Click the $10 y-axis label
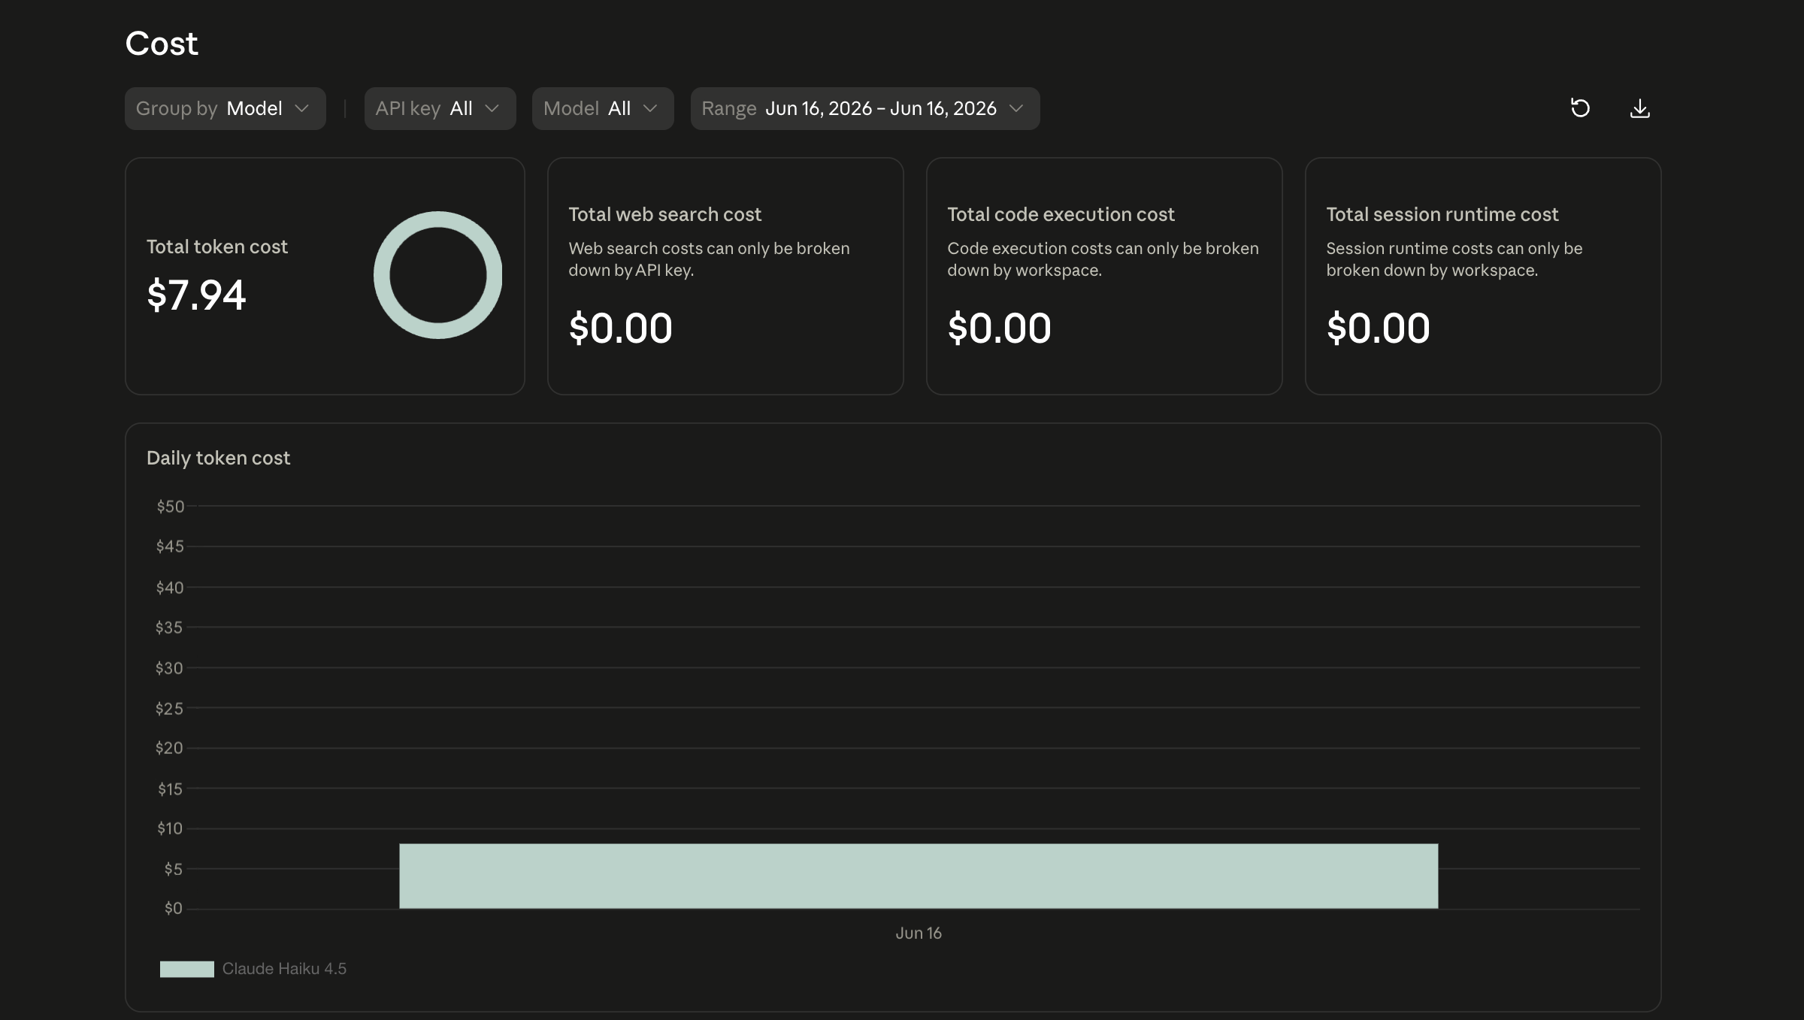 click(x=170, y=828)
